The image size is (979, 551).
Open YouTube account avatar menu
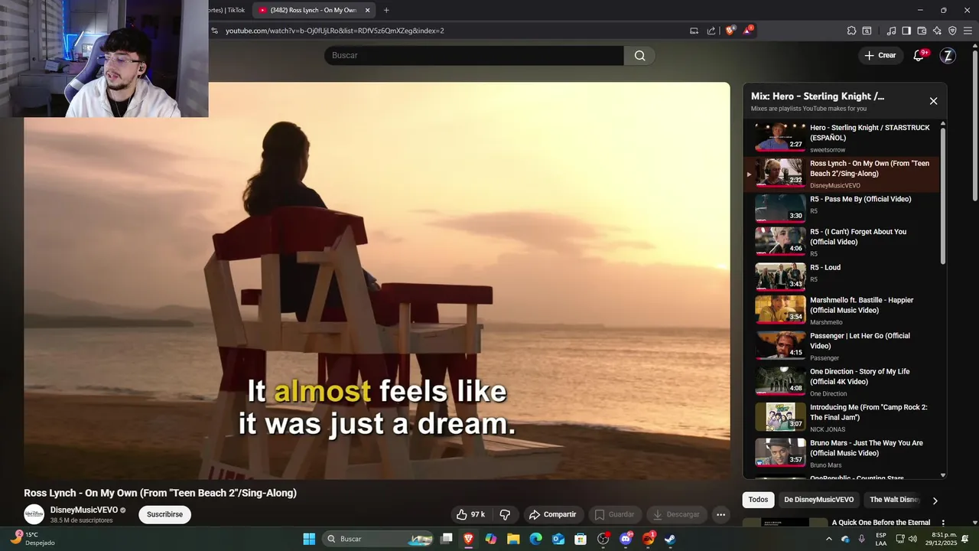948,55
